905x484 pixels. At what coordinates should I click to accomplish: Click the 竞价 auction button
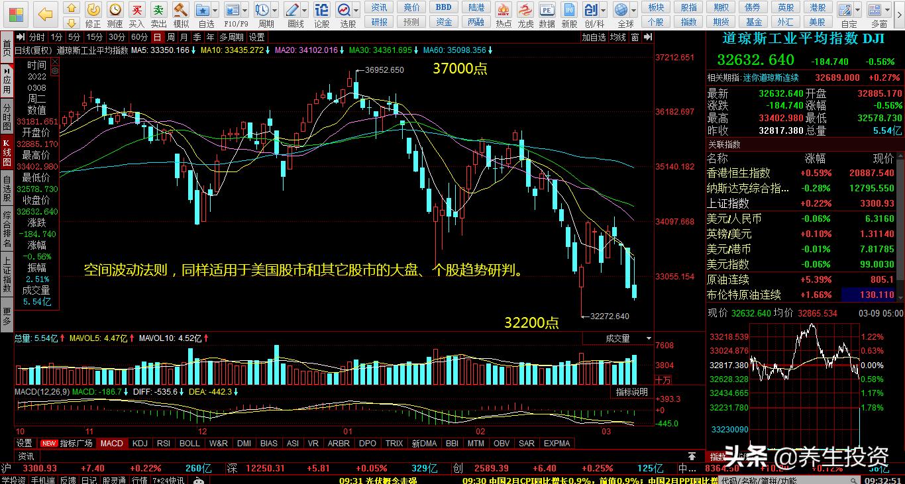[411, 7]
